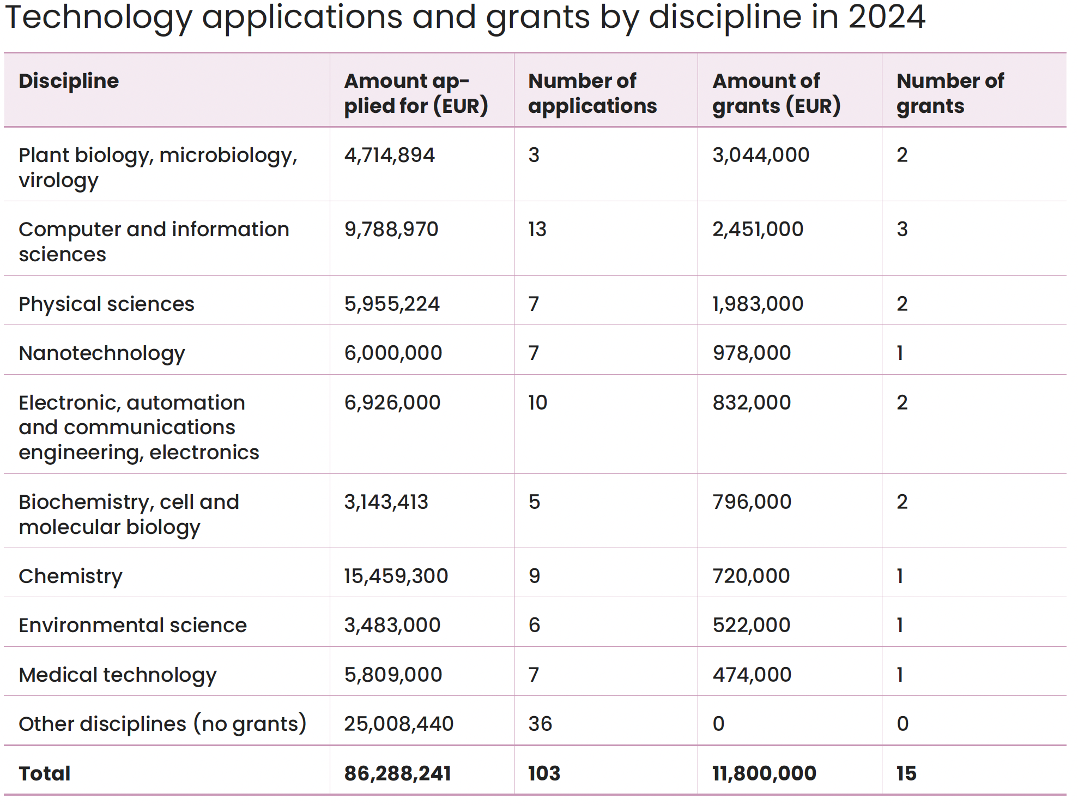Screen dimensions: 1078x805
Task: Select the 'Number of applications' header
Action: tap(592, 93)
